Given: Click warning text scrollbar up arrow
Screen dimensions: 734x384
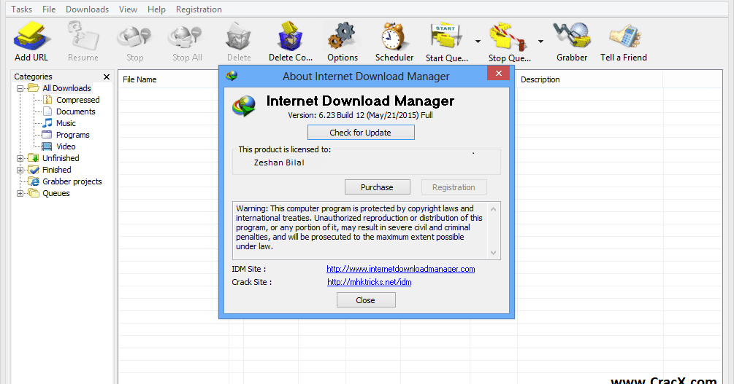Looking at the screenshot, I should [x=494, y=209].
